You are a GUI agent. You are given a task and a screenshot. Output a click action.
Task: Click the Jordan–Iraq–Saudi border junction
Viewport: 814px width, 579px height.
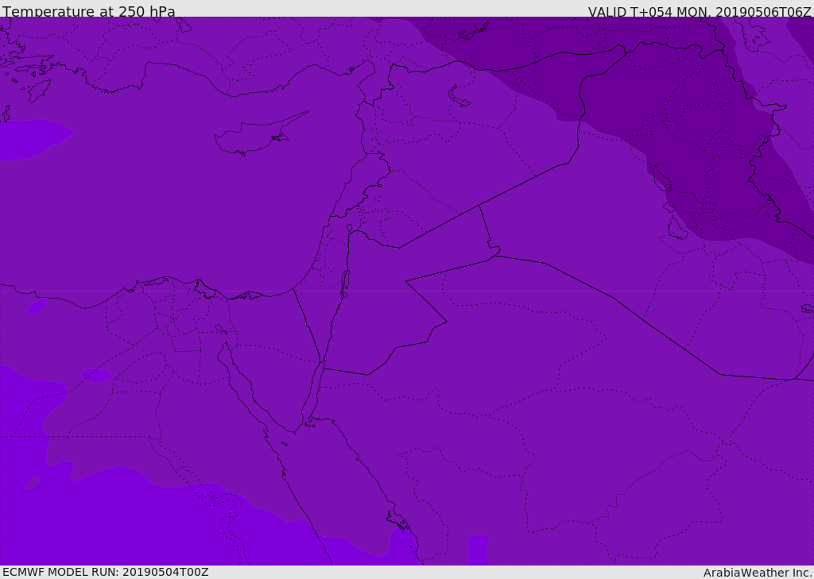click(x=493, y=255)
